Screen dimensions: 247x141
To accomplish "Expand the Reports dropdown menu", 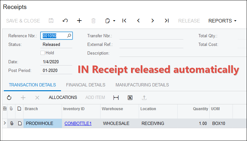I will [x=222, y=21].
